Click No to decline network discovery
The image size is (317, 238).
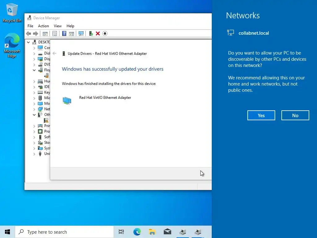[x=295, y=115]
